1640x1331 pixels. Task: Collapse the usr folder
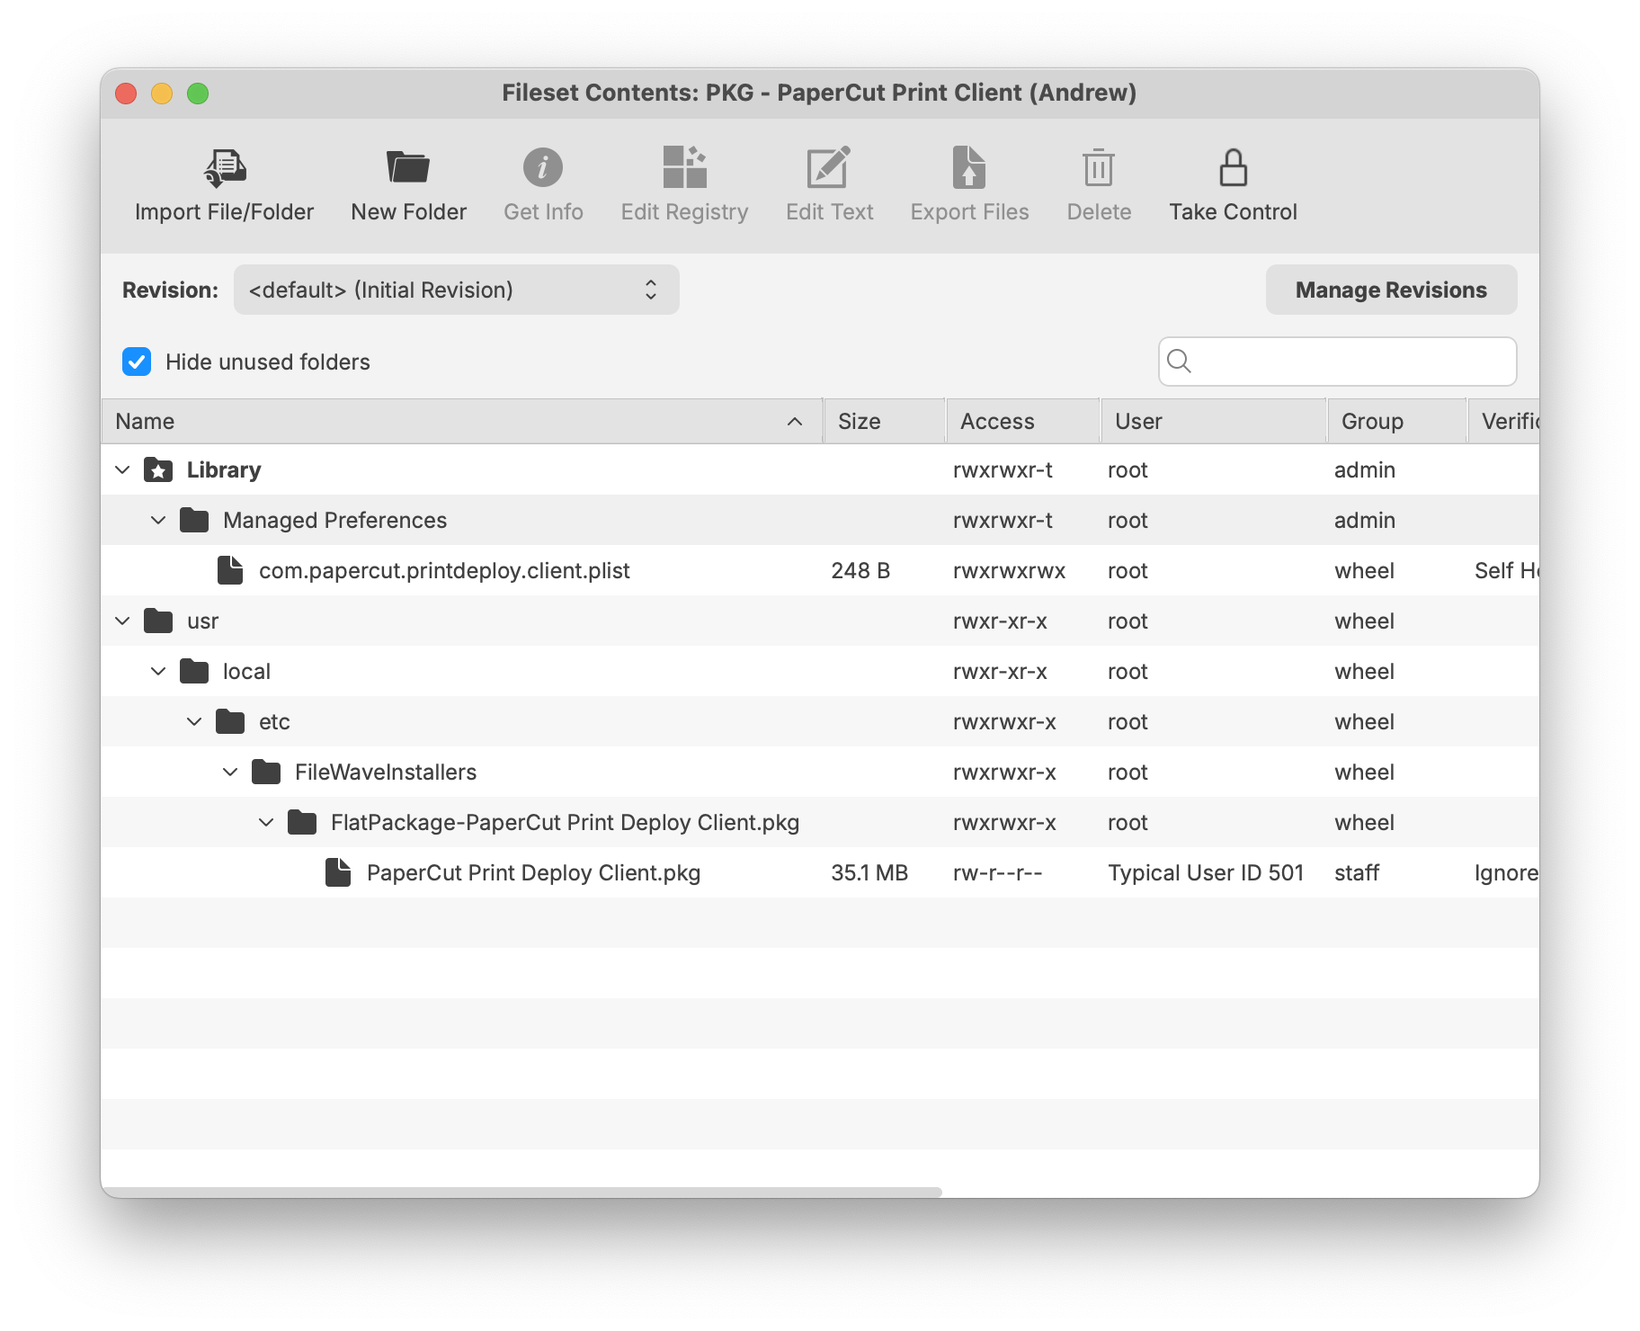point(123,621)
